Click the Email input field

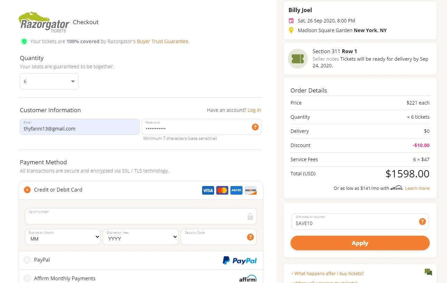[x=80, y=127]
